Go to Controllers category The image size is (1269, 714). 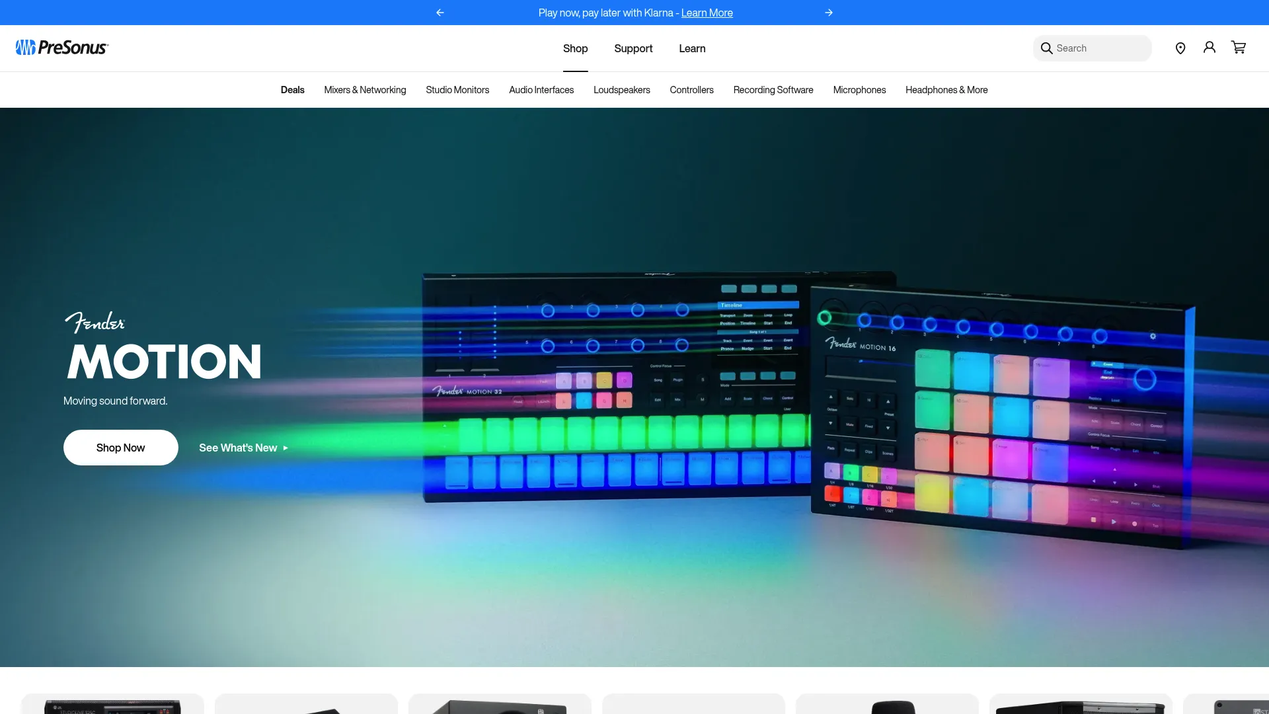[x=691, y=90]
